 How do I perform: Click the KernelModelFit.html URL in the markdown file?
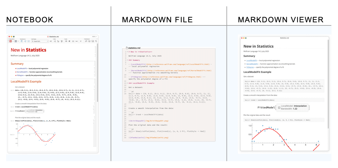click(x=179, y=71)
